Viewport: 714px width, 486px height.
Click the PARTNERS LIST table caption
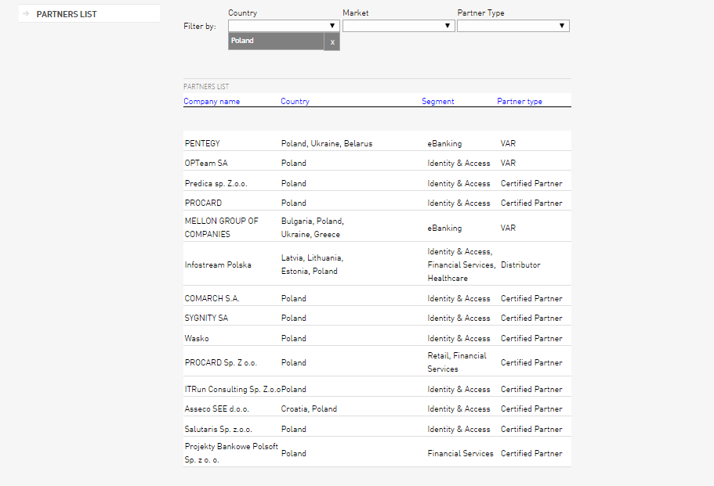click(206, 86)
